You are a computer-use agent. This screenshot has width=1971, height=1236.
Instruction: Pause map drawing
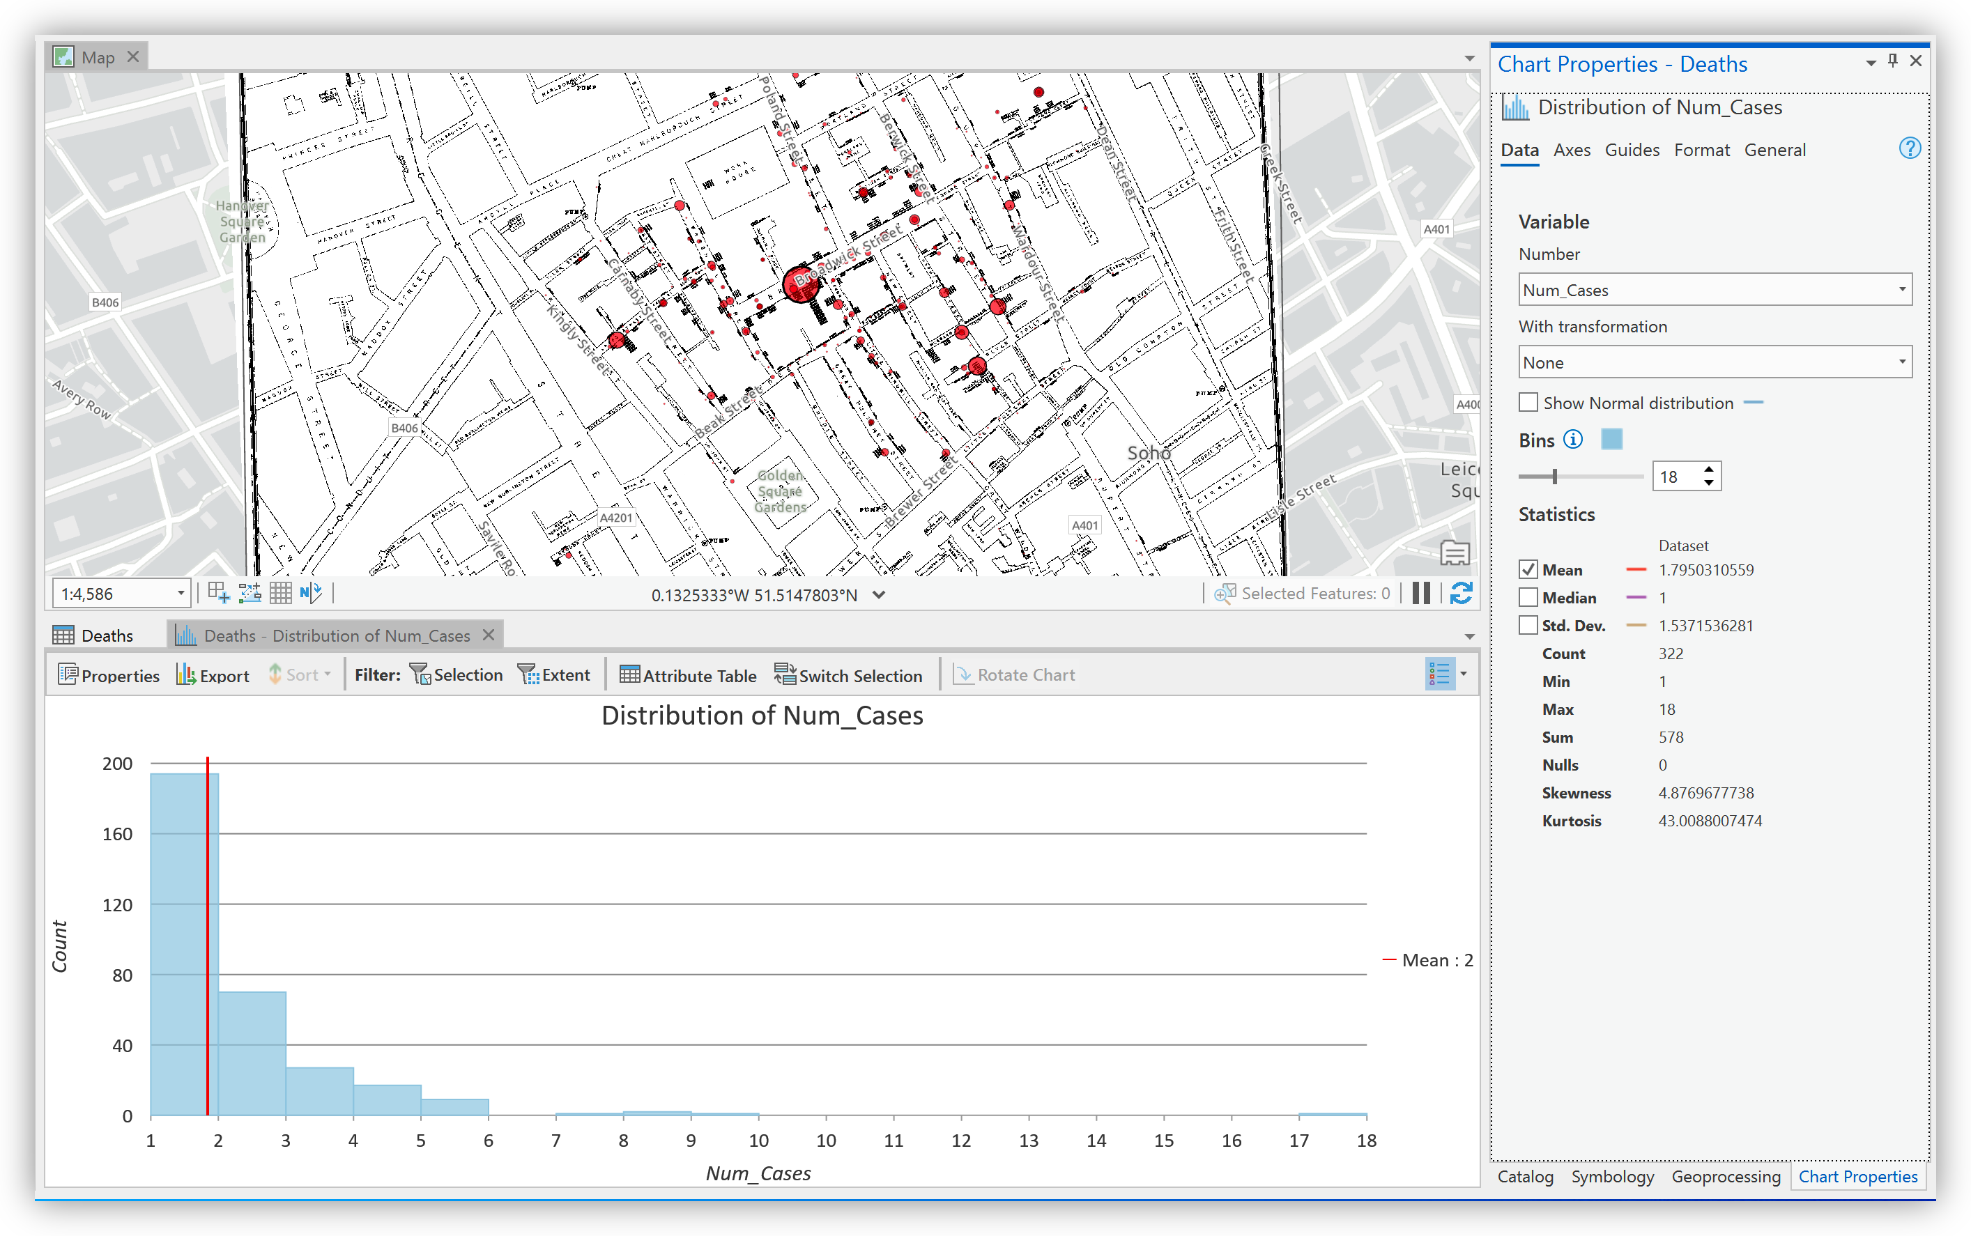pyautogui.click(x=1421, y=594)
